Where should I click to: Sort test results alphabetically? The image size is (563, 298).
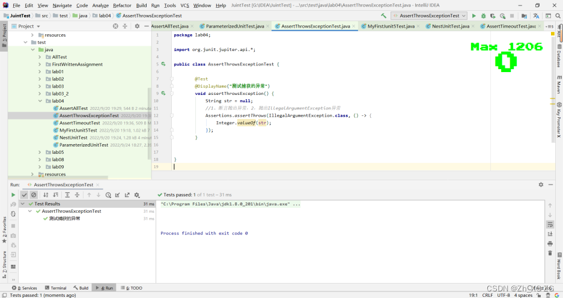[46, 195]
